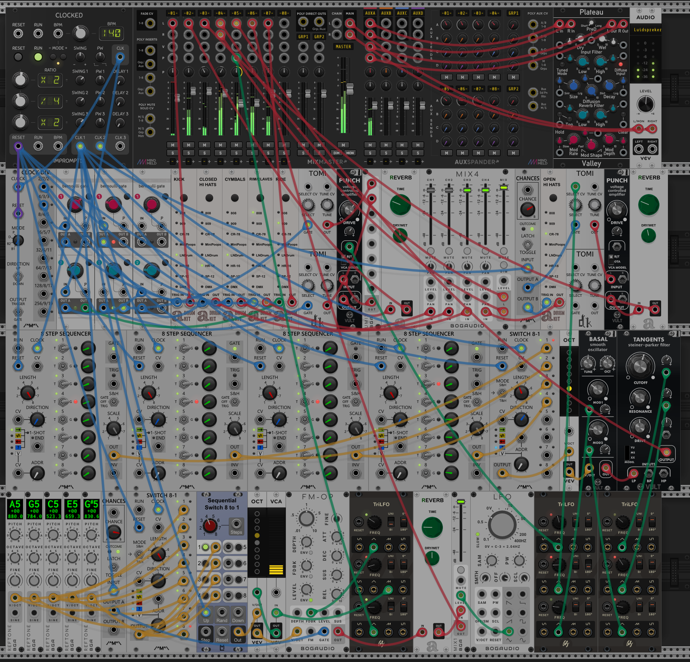Toggle MON on the MixMaster master

[350, 153]
